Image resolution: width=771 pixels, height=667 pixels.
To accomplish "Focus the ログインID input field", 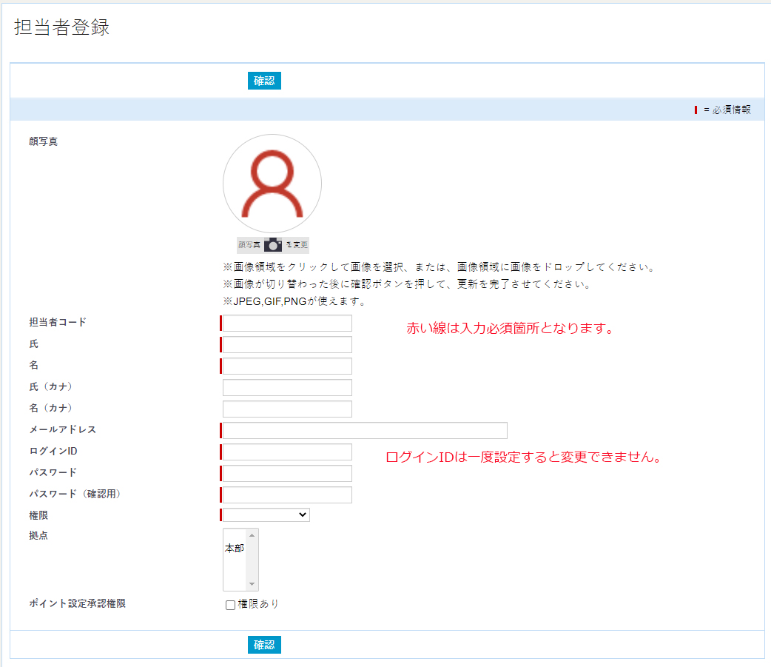I will click(x=287, y=452).
